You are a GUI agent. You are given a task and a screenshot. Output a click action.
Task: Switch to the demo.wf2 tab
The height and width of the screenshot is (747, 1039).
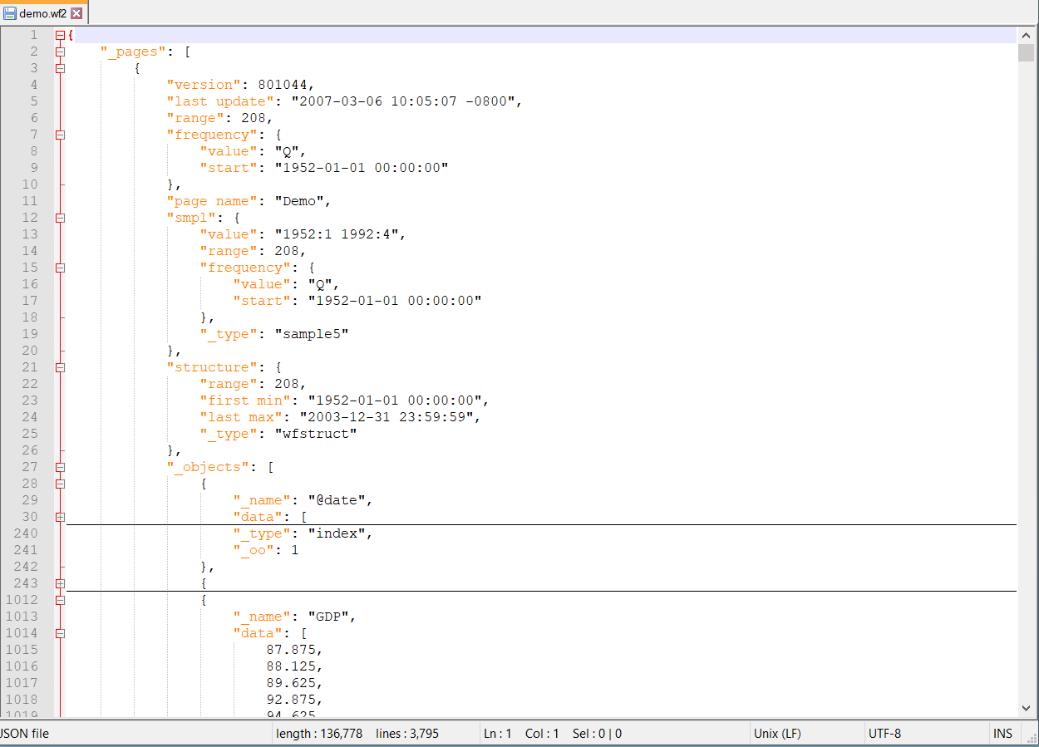[42, 13]
